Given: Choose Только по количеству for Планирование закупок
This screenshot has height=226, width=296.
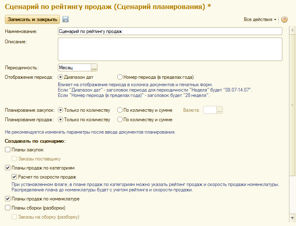Looking at the screenshot, I should point(61,110).
